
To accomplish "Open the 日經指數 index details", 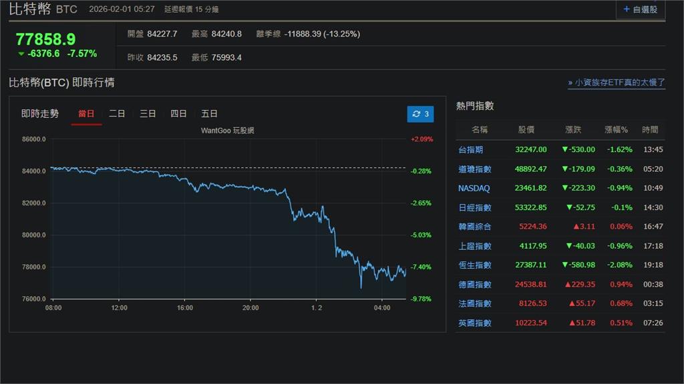I will [474, 207].
